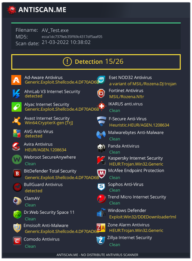Screen dimensions: 192x261
Task: Click the yellow exclamation warning icon
Action: [x=67, y=62]
